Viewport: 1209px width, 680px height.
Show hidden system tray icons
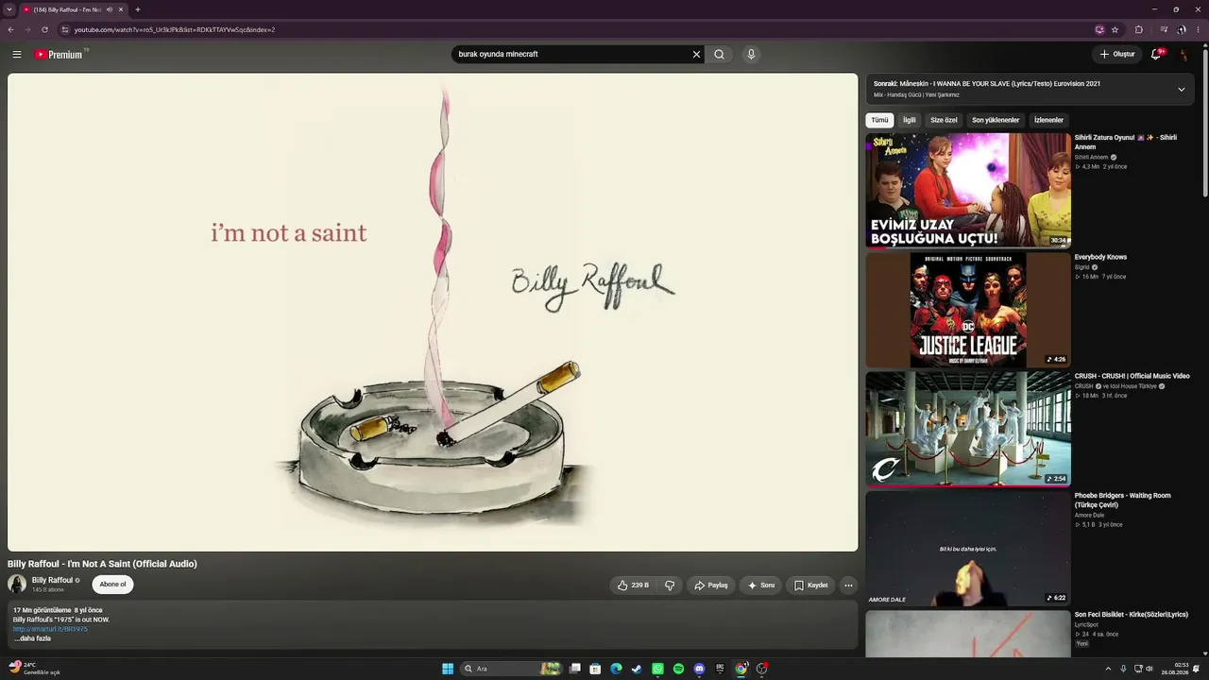point(1108,669)
